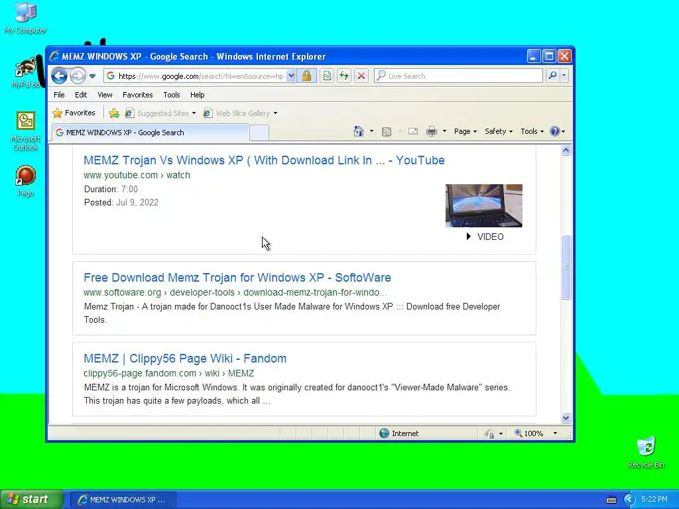Expand the Print dropdown arrow
The height and width of the screenshot is (509, 679).
[x=444, y=131]
